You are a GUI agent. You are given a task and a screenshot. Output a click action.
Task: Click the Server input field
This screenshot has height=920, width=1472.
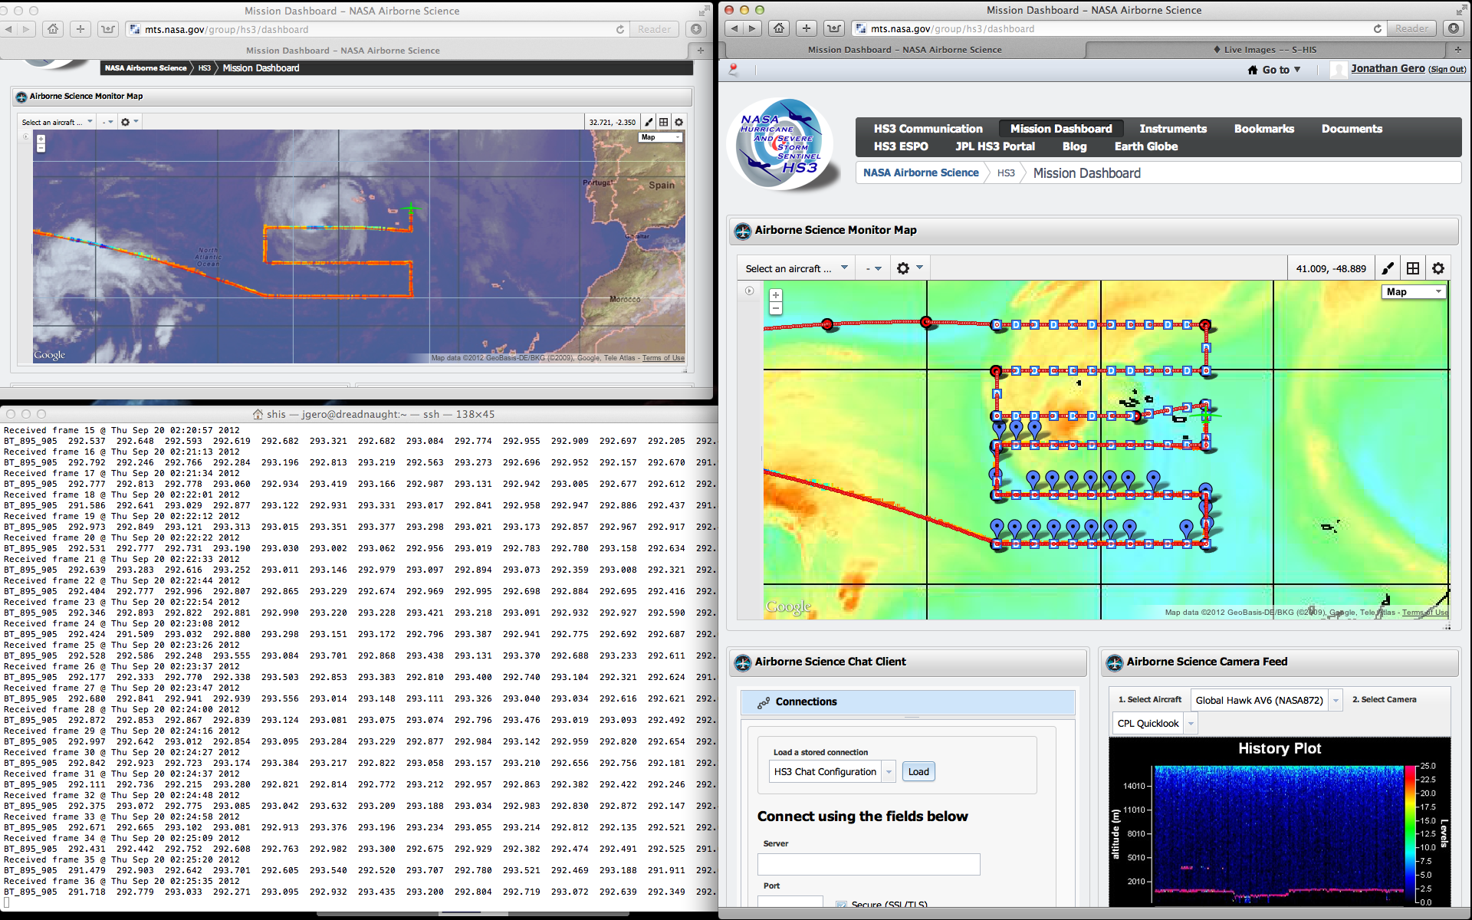pyautogui.click(x=868, y=864)
